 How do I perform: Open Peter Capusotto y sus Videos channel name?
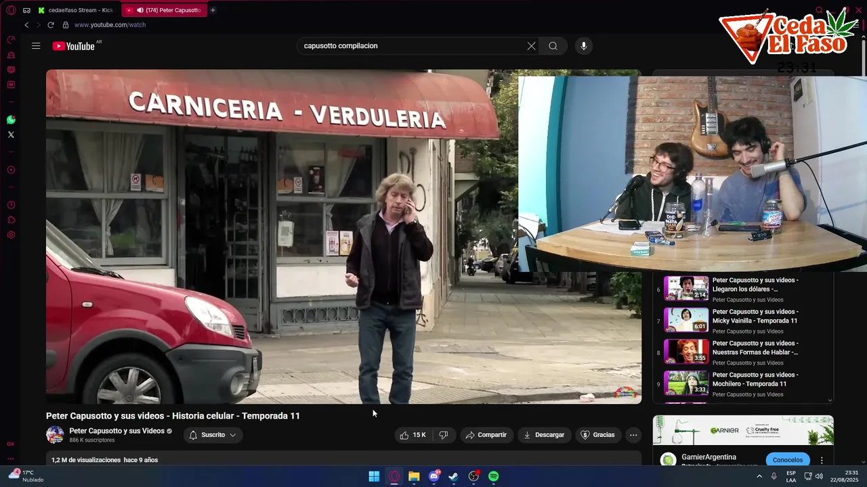pyautogui.click(x=117, y=431)
